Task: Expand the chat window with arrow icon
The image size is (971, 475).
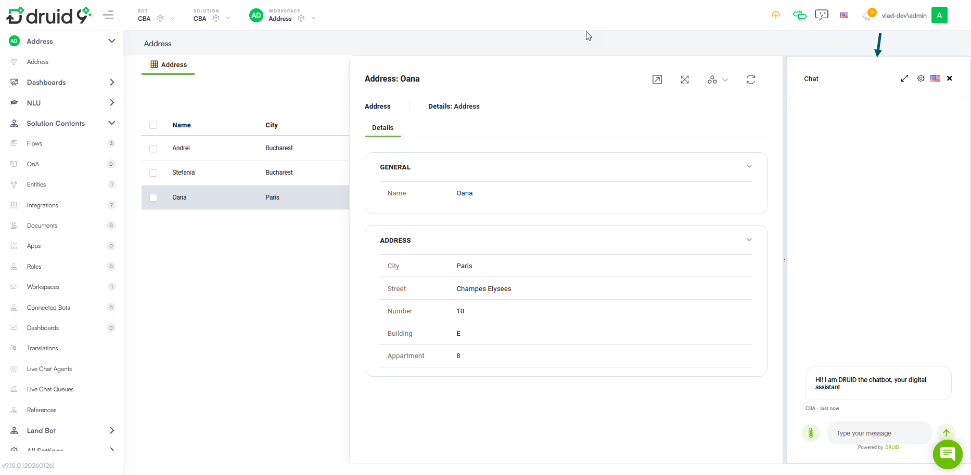Action: (x=904, y=78)
